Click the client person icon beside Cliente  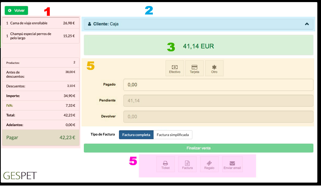click(x=90, y=24)
